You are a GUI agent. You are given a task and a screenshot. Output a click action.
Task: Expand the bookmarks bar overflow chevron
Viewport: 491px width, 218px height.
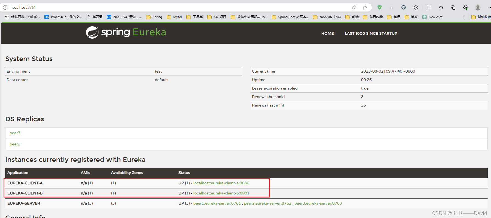(x=464, y=17)
